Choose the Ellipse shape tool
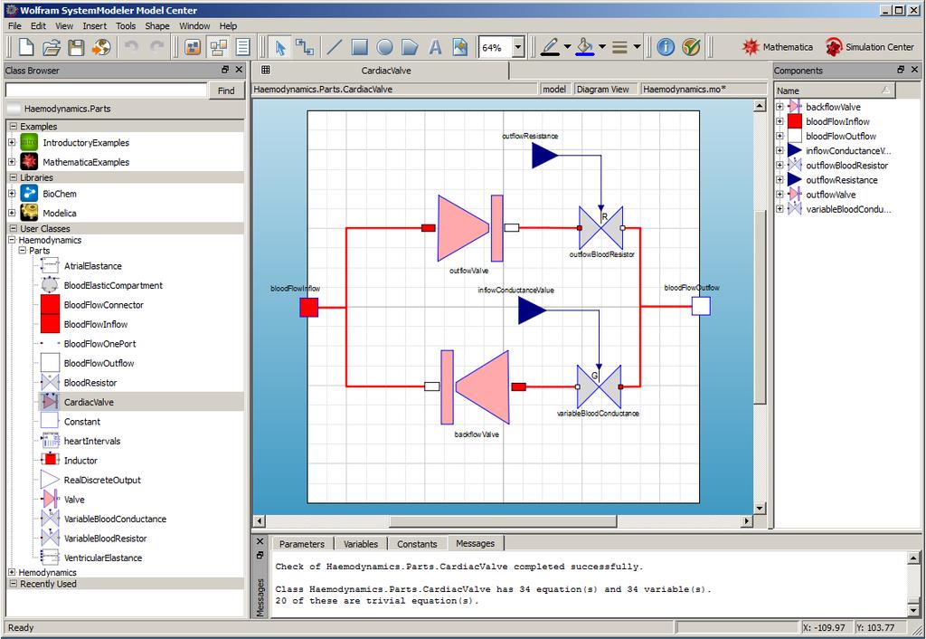This screenshot has height=639, width=926. (x=384, y=47)
